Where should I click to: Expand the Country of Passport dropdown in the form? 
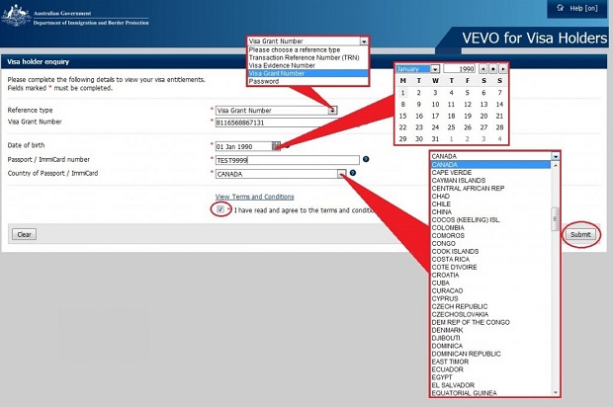pyautogui.click(x=342, y=174)
